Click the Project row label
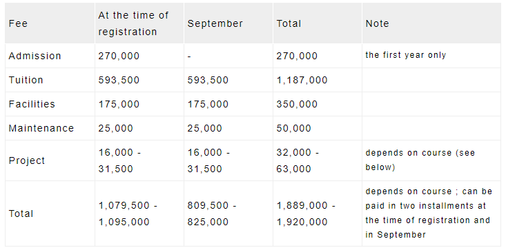 [27, 160]
